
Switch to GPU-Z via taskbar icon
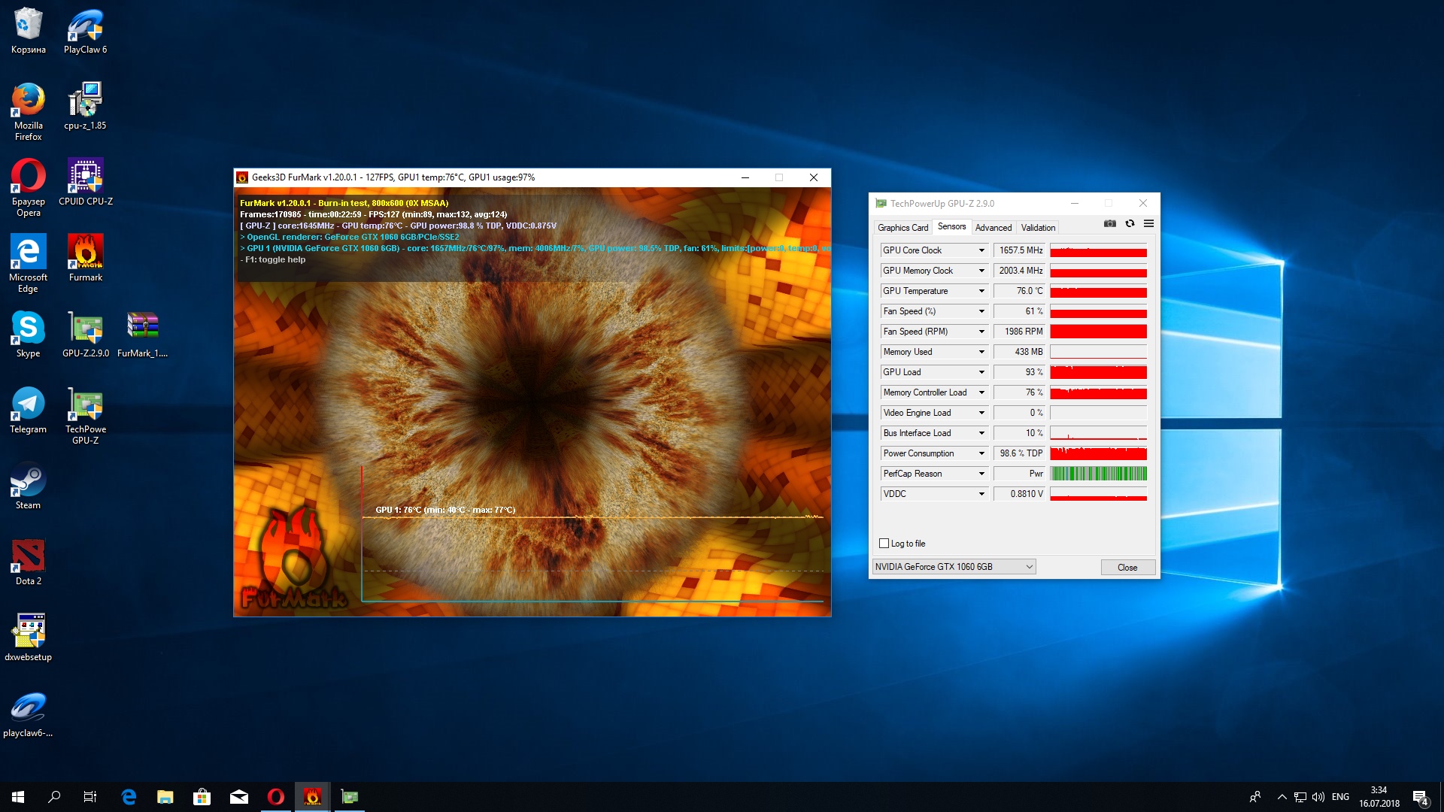(x=349, y=797)
